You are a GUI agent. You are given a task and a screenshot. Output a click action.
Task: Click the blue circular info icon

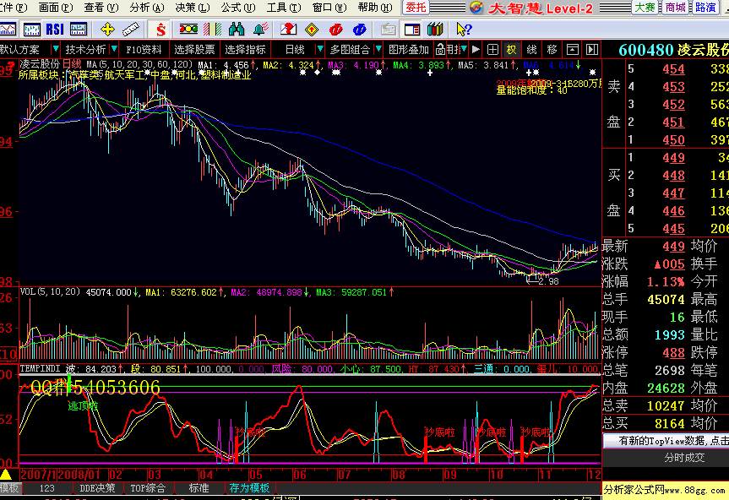coord(359,30)
